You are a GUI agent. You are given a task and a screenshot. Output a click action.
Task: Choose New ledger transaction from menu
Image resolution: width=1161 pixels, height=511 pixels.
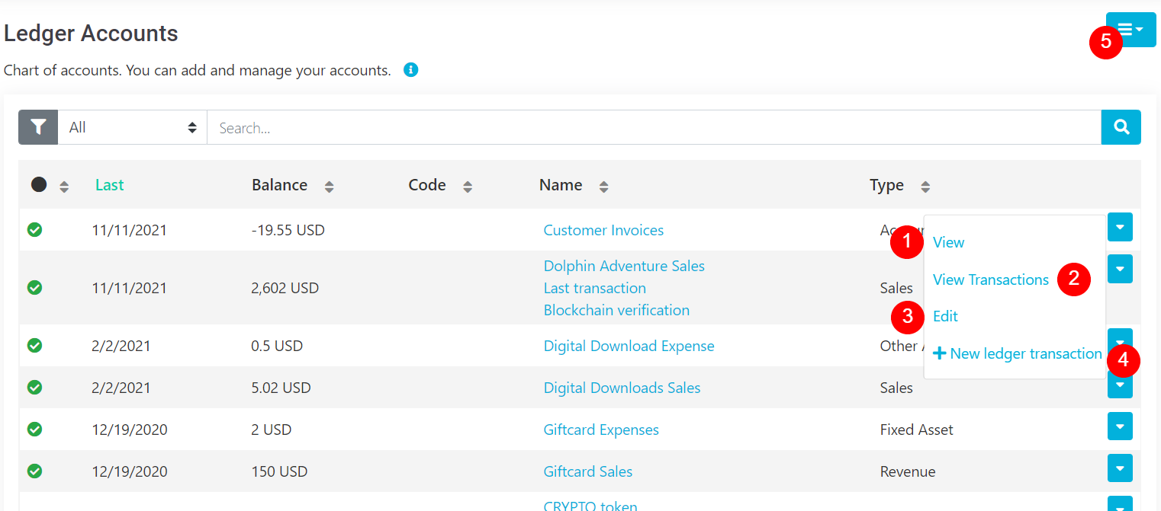(1017, 353)
